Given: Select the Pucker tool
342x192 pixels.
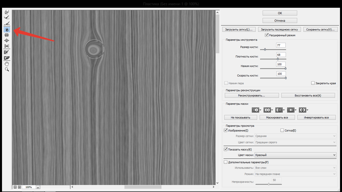Looking at the screenshot, I should [x=7, y=35].
